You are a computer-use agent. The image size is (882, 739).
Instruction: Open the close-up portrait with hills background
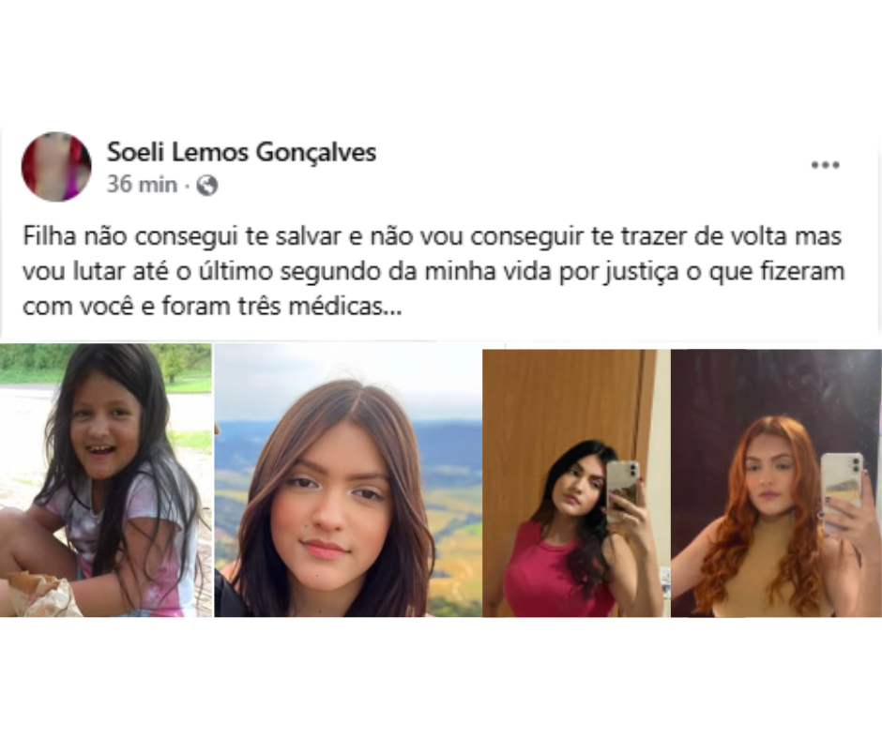pos(348,480)
